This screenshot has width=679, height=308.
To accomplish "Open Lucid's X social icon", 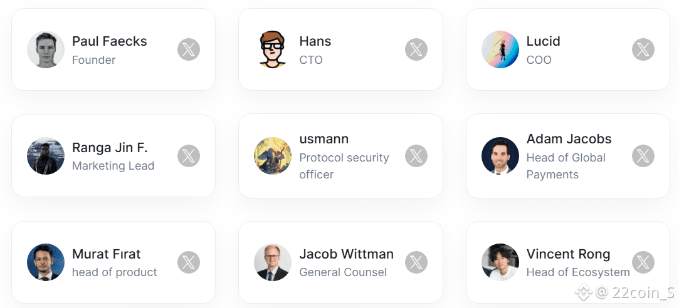I will pyautogui.click(x=643, y=49).
